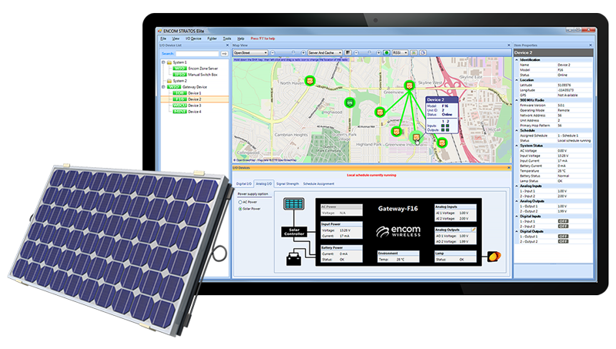
Task: Open the I/O Device menu
Action: click(193, 39)
